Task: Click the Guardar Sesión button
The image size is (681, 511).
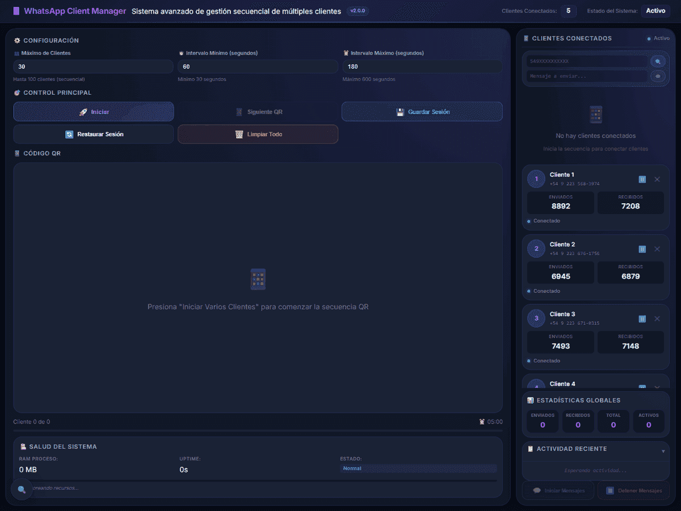Action: click(422, 112)
